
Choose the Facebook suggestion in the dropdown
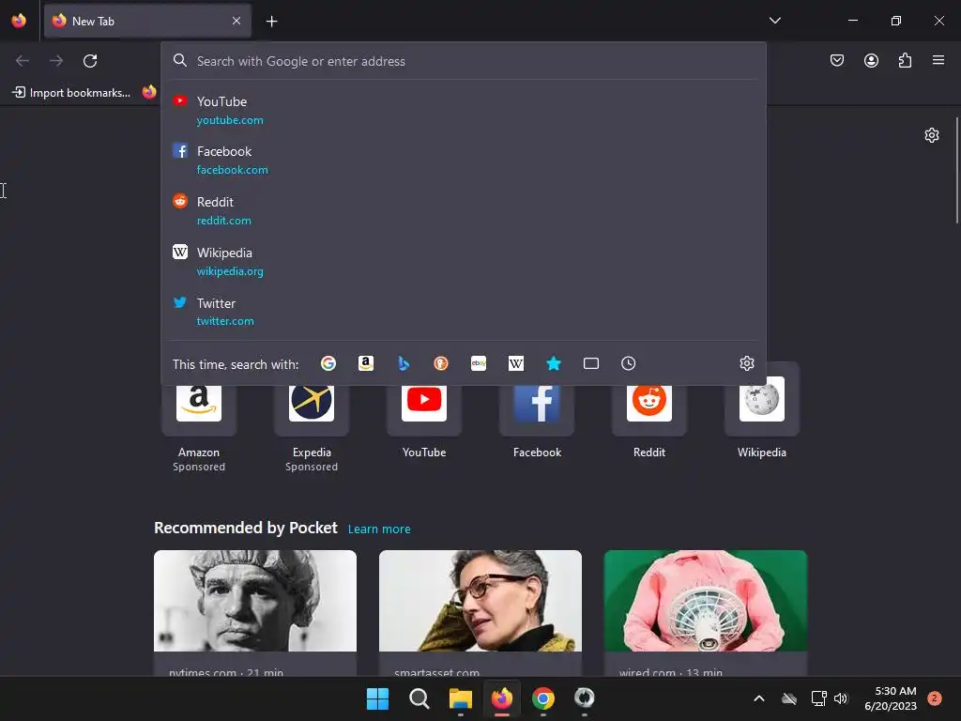pyautogui.click(x=464, y=160)
